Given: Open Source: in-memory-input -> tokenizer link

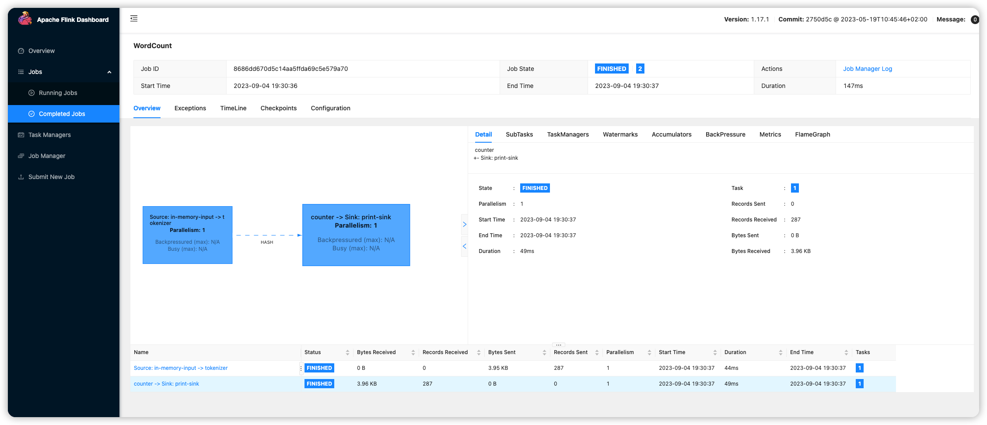Looking at the screenshot, I should click(x=181, y=368).
